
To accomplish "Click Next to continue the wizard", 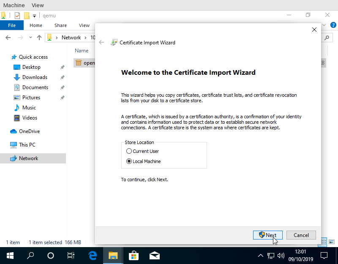I will tap(267, 235).
